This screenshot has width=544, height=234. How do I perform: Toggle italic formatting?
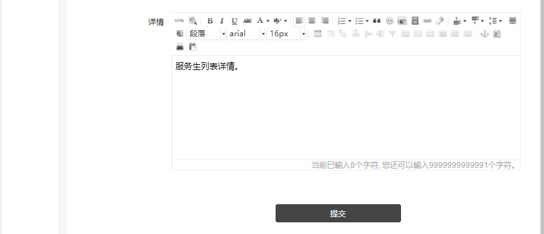pos(222,21)
